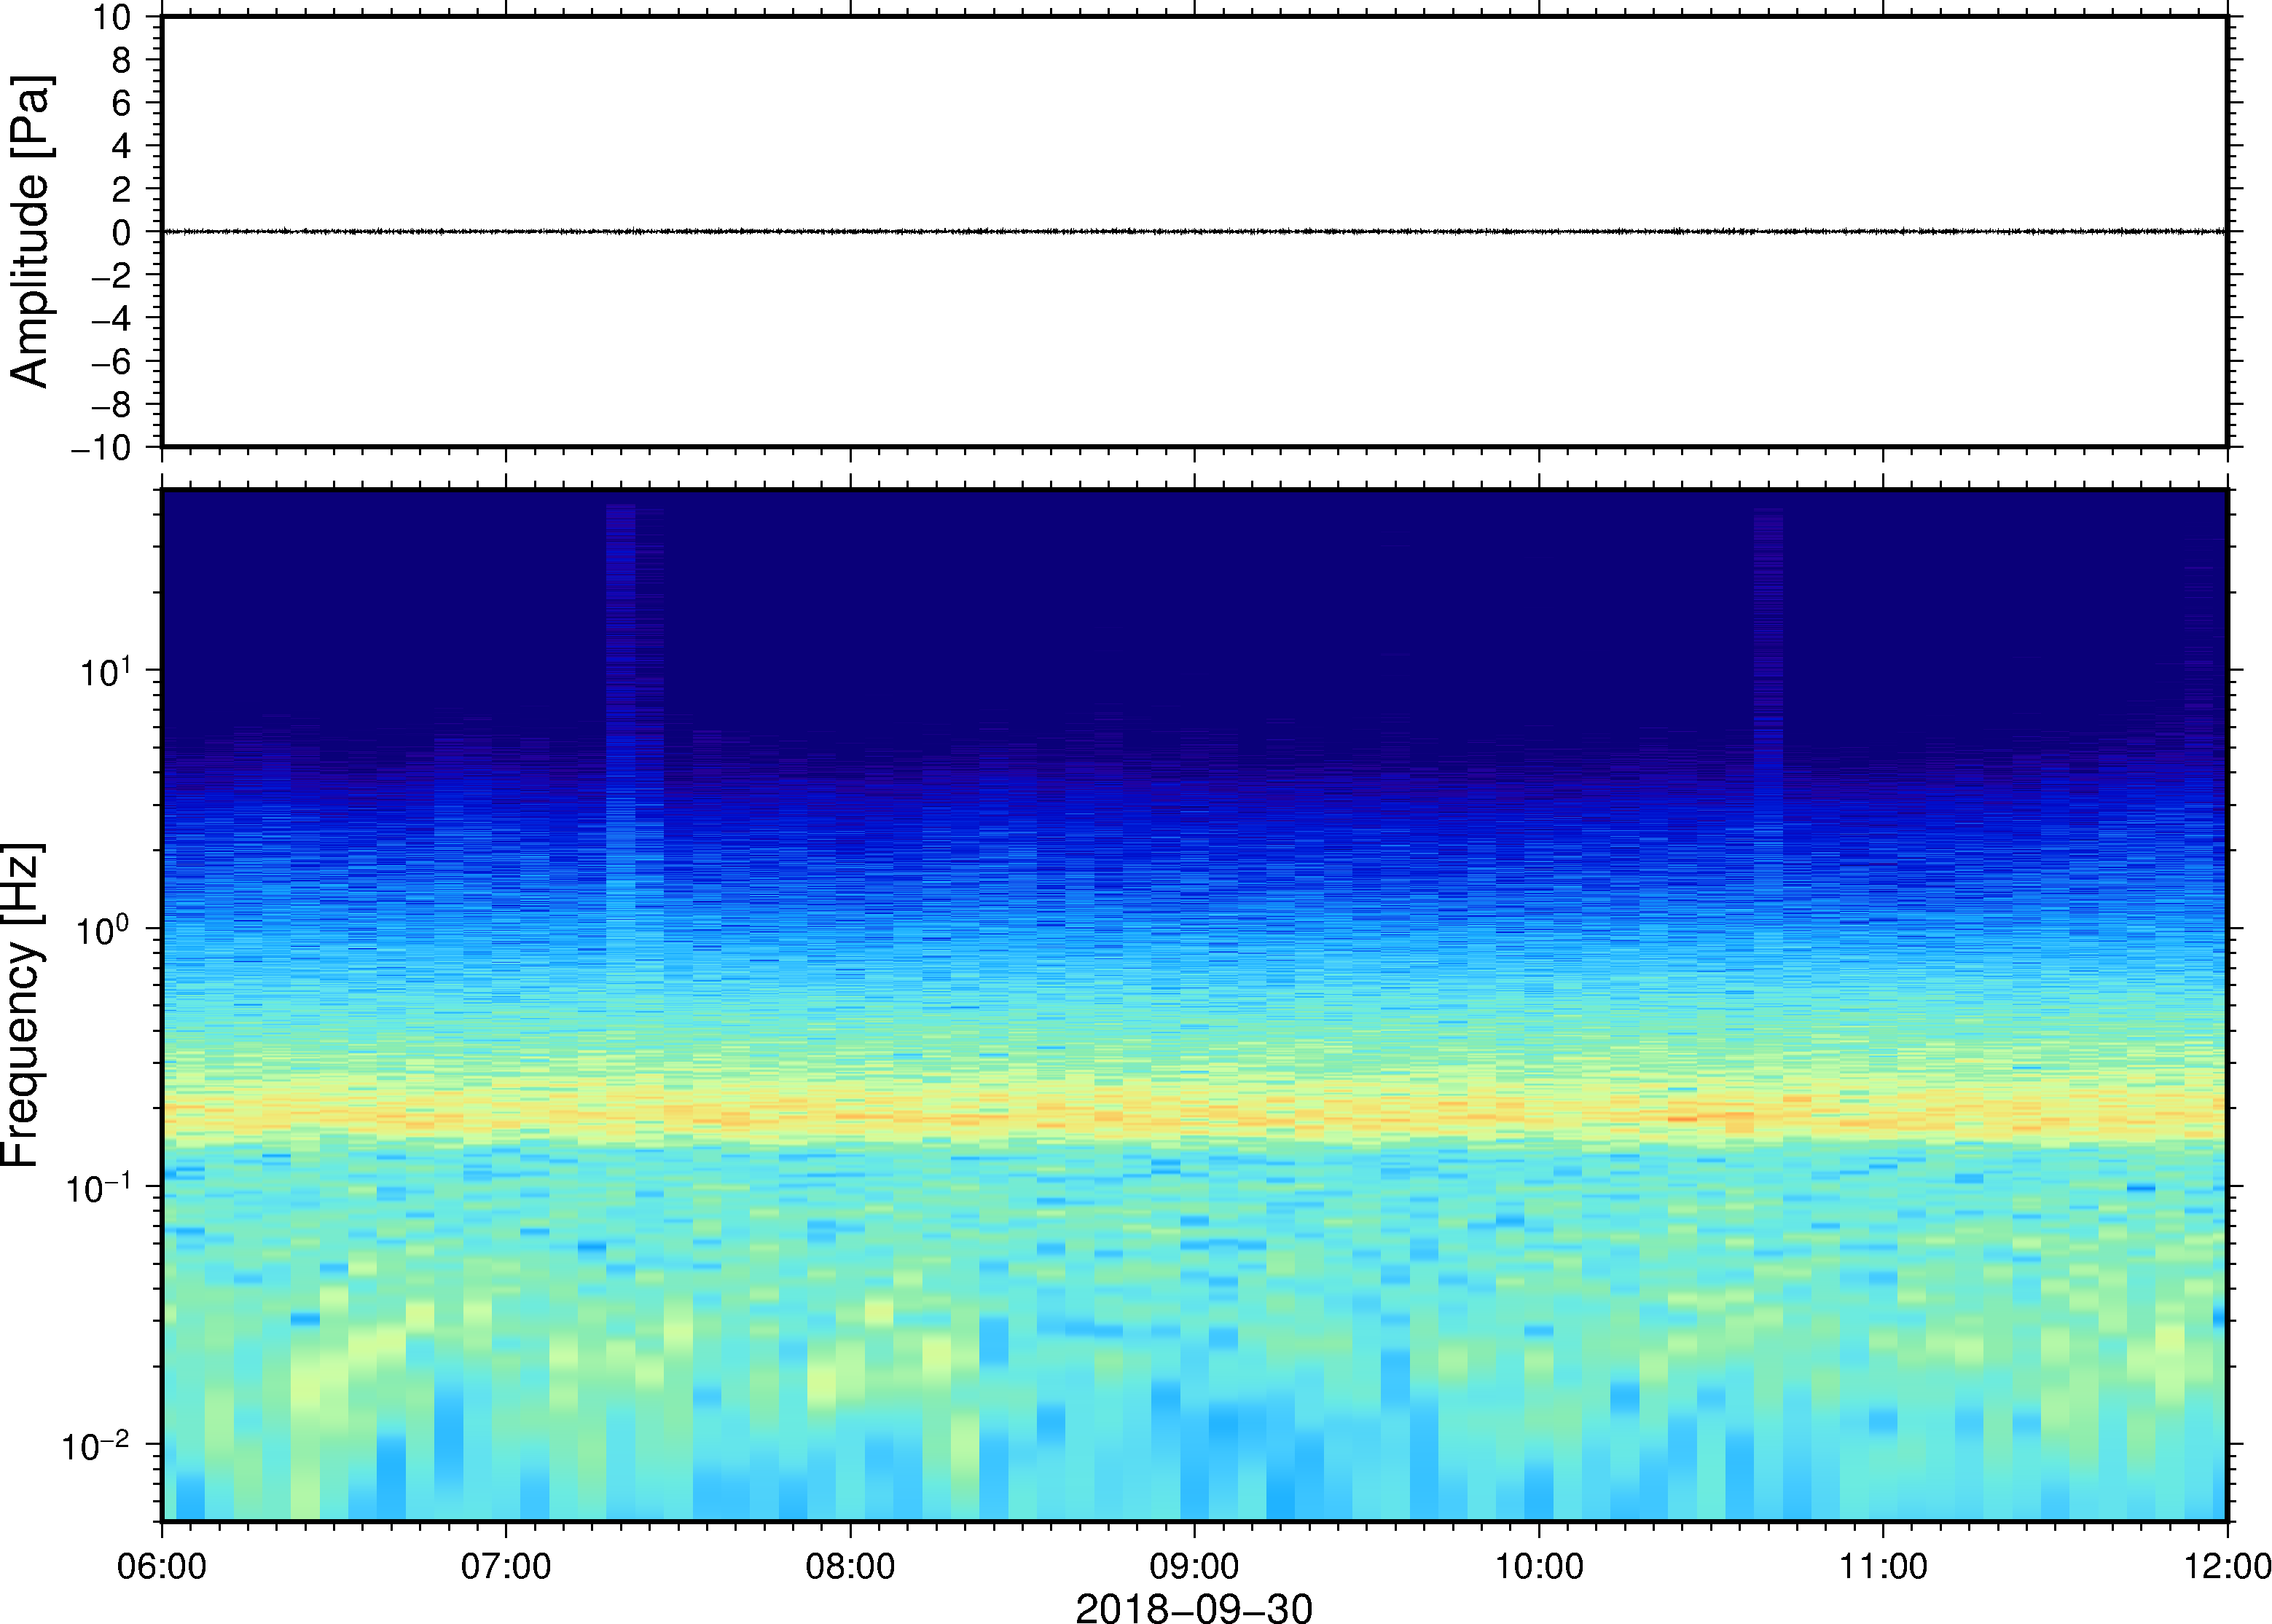Click the amplitude tick label 10
The image size is (2272, 1624).
(x=112, y=17)
